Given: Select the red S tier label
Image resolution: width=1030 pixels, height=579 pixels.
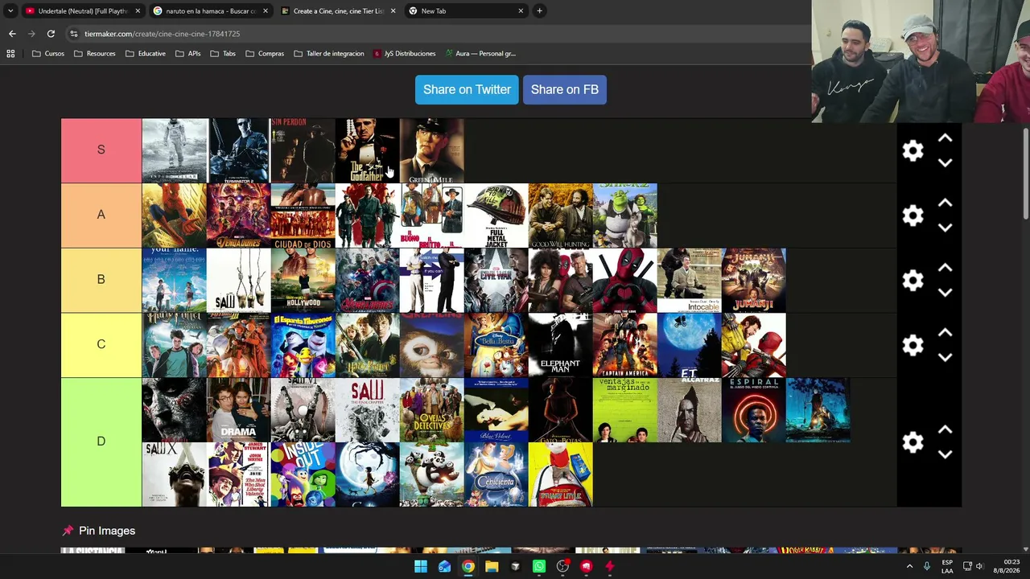Looking at the screenshot, I should (x=101, y=150).
